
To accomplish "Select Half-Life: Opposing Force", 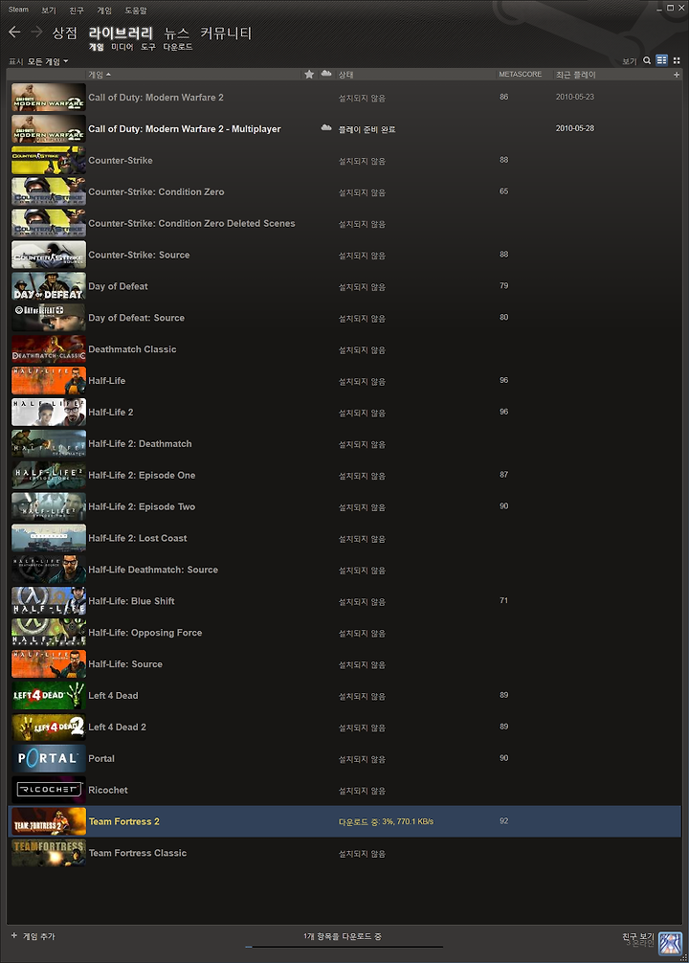I will coord(144,633).
